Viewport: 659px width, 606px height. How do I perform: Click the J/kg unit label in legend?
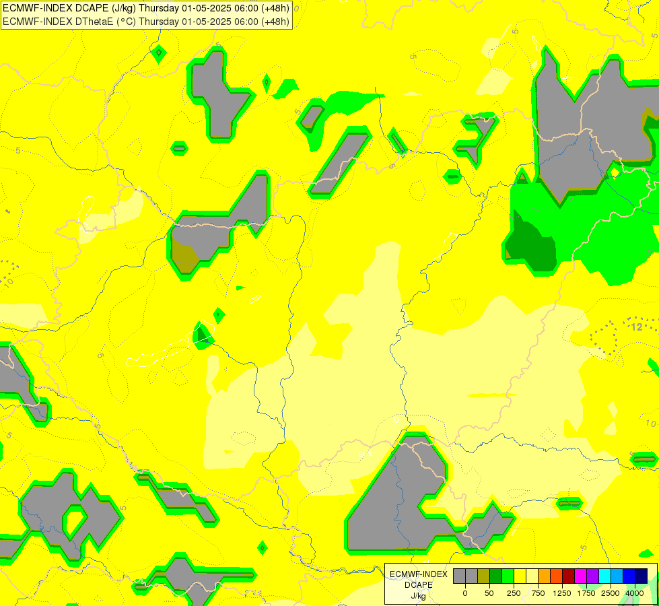coord(418,597)
